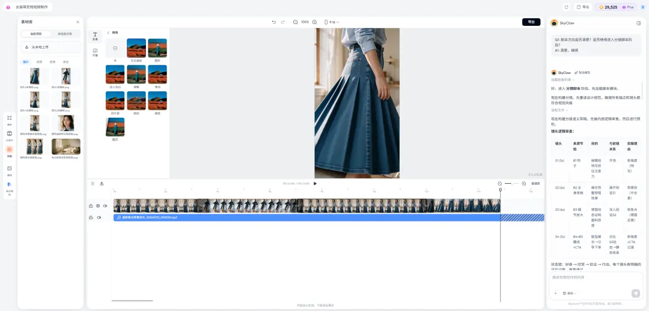
Task: Mute the video track audio
Action: click(105, 205)
